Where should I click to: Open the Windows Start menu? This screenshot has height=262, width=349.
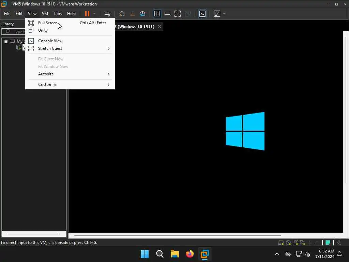(145, 254)
